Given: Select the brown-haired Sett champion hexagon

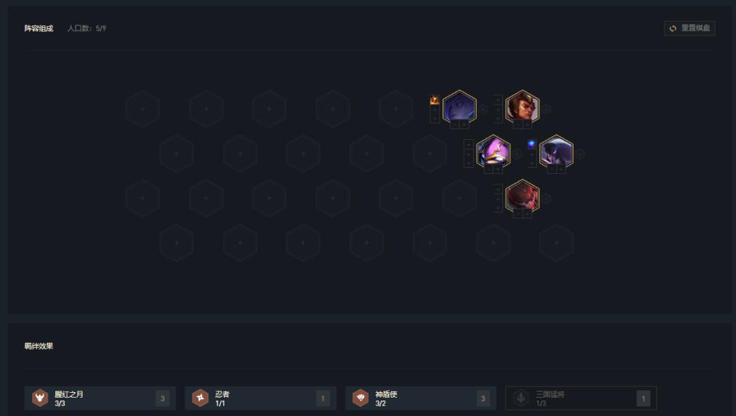Looking at the screenshot, I should [522, 108].
